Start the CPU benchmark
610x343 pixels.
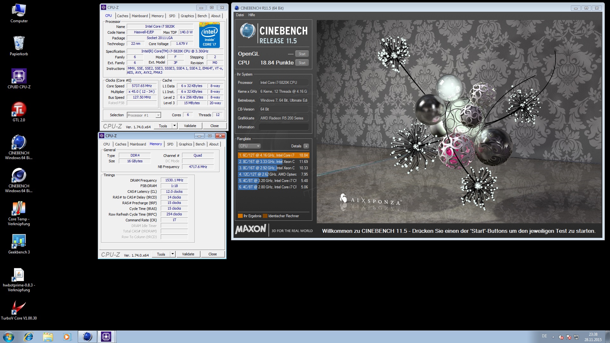pos(302,63)
